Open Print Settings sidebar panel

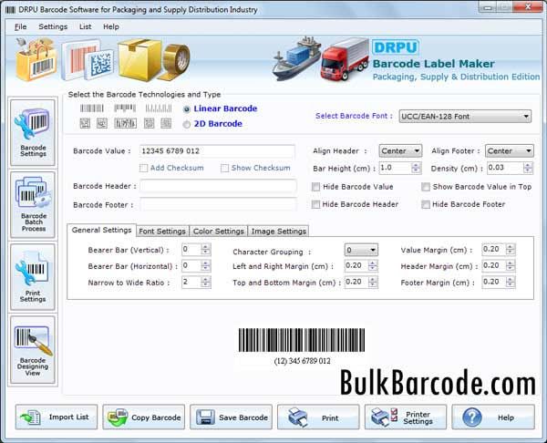click(x=33, y=277)
